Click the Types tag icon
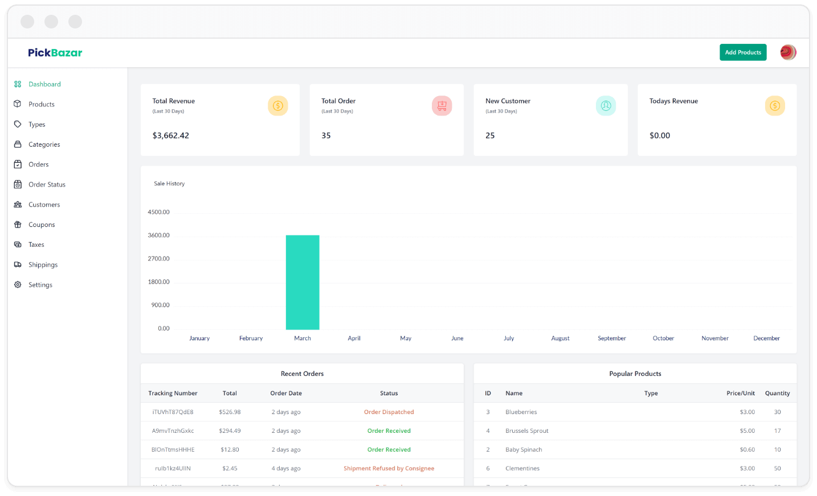 tap(18, 124)
